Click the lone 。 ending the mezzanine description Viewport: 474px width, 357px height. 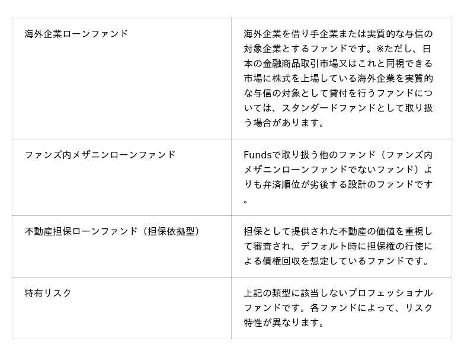pos(246,200)
